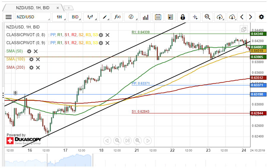Open settings for SMA (200) indicator
This screenshot has height=168, width=268.
point(31,68)
